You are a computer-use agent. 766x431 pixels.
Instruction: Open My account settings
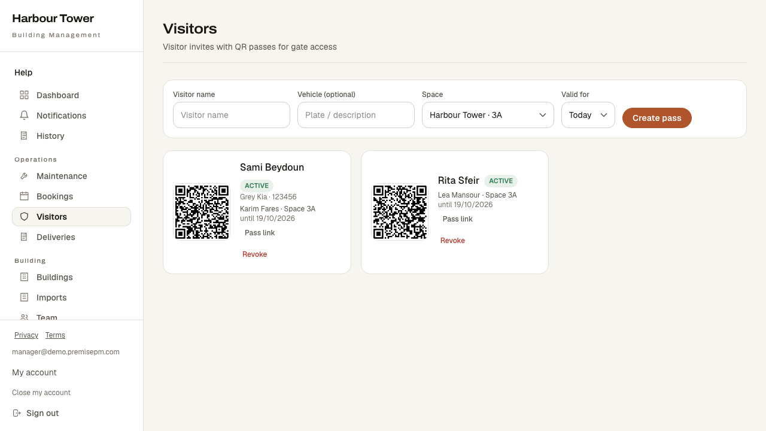[34, 372]
